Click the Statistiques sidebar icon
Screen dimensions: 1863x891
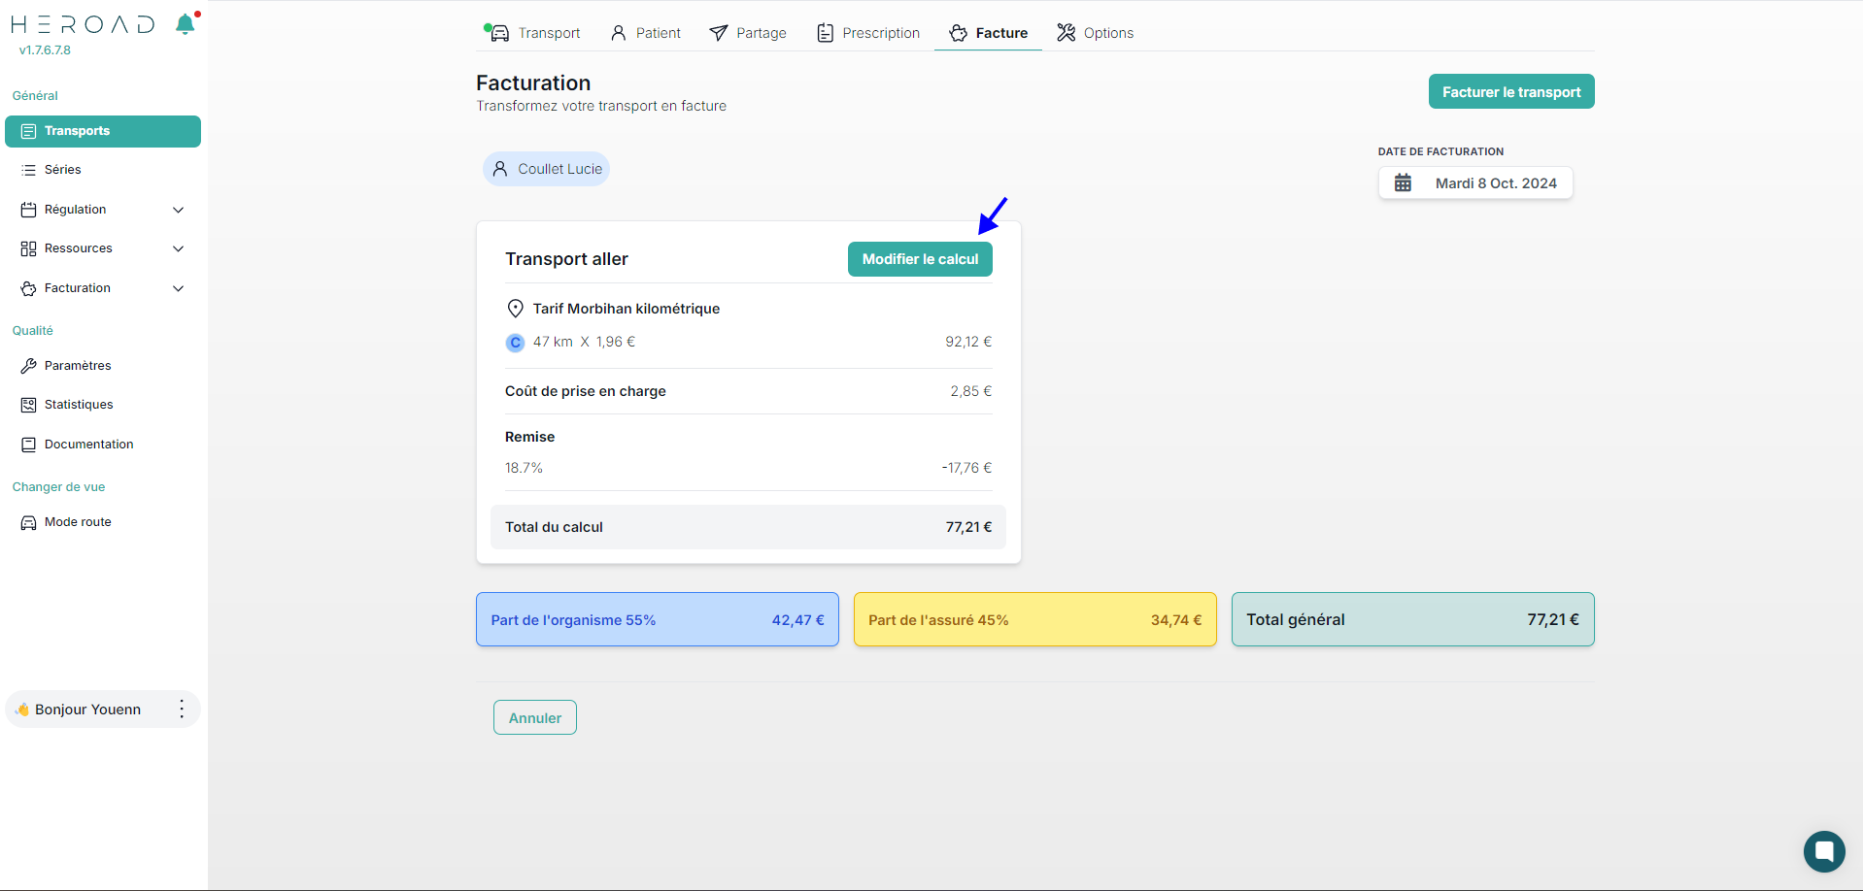click(x=29, y=405)
